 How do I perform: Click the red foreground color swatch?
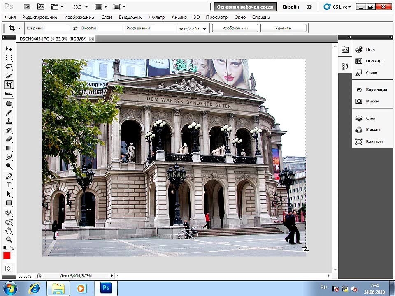pyautogui.click(x=7, y=255)
